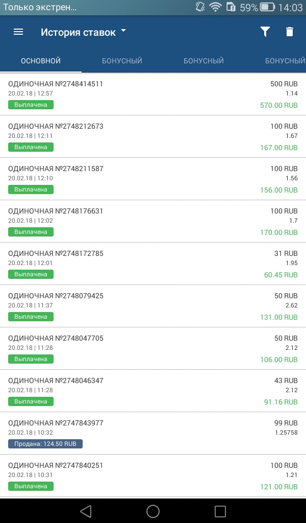Tap Выплачена badge on bet №2747840251

[x=31, y=486]
